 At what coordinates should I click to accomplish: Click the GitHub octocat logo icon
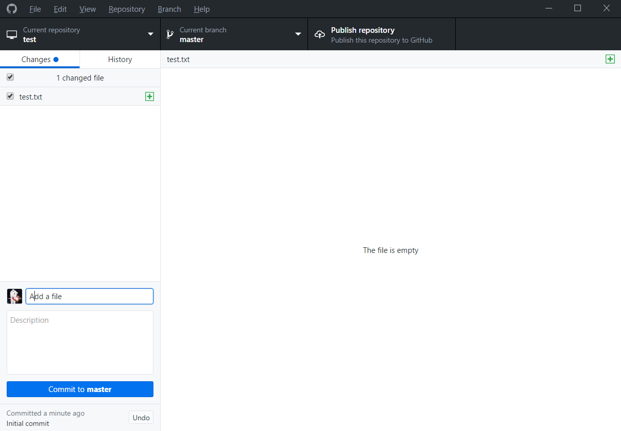pyautogui.click(x=11, y=9)
